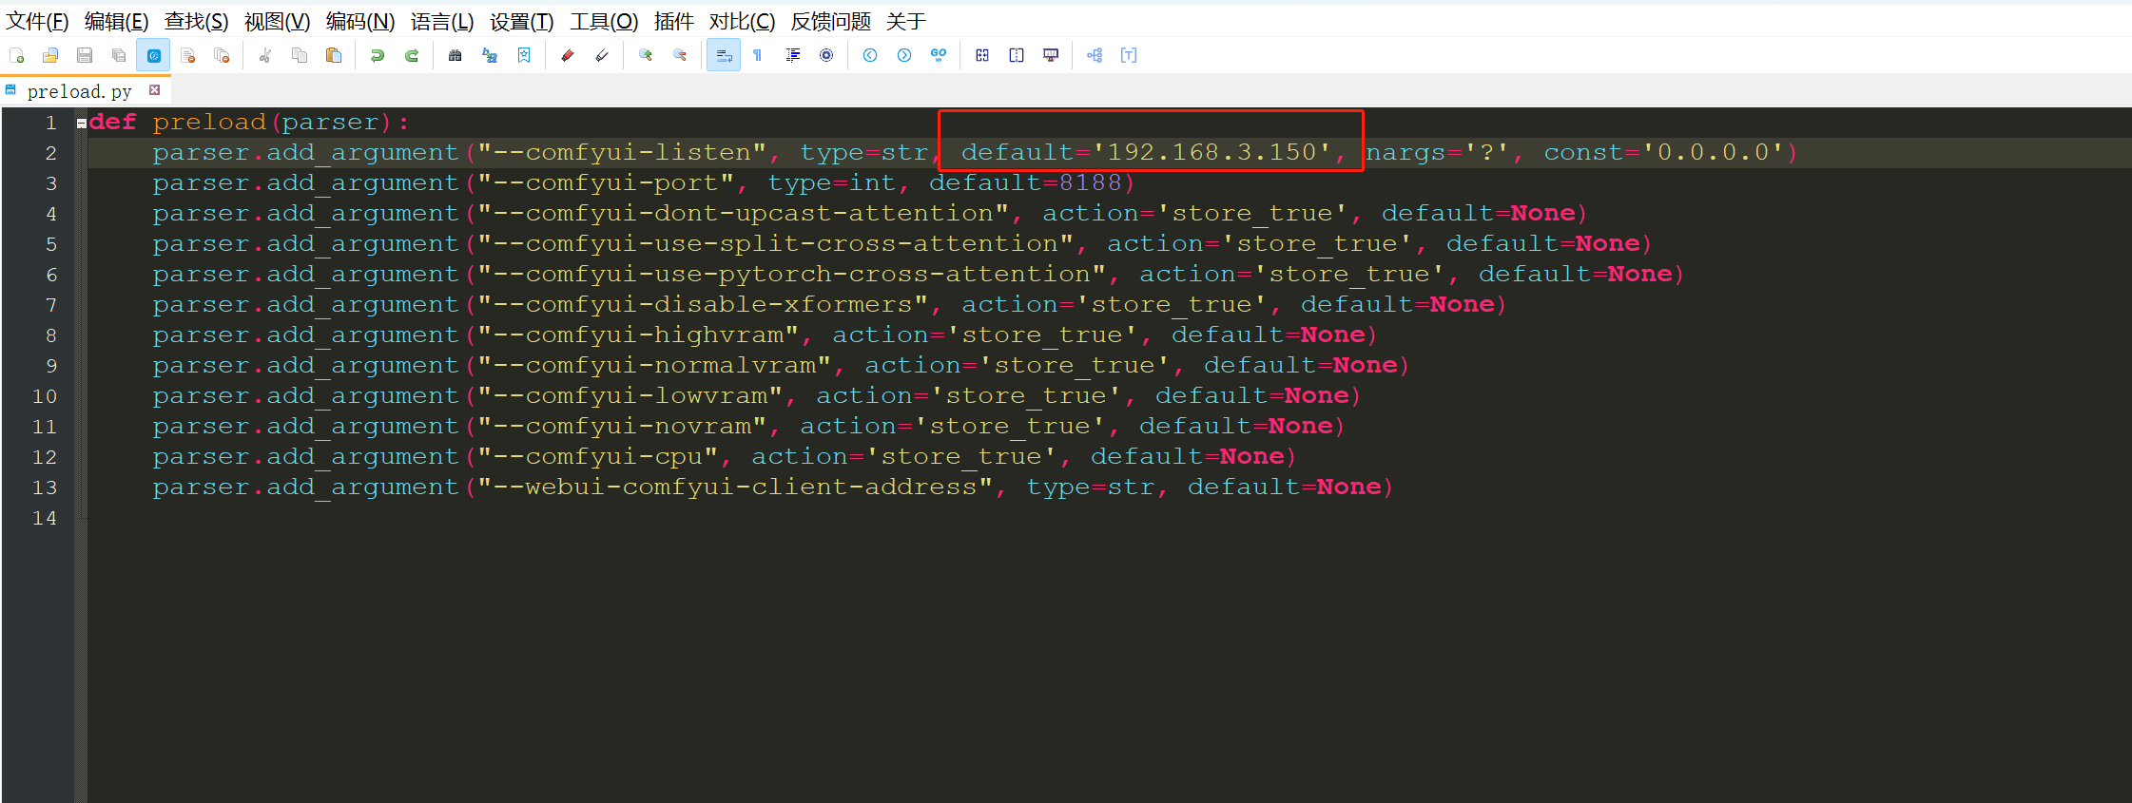Redo the last undone edit
The image size is (2132, 803).
412,55
